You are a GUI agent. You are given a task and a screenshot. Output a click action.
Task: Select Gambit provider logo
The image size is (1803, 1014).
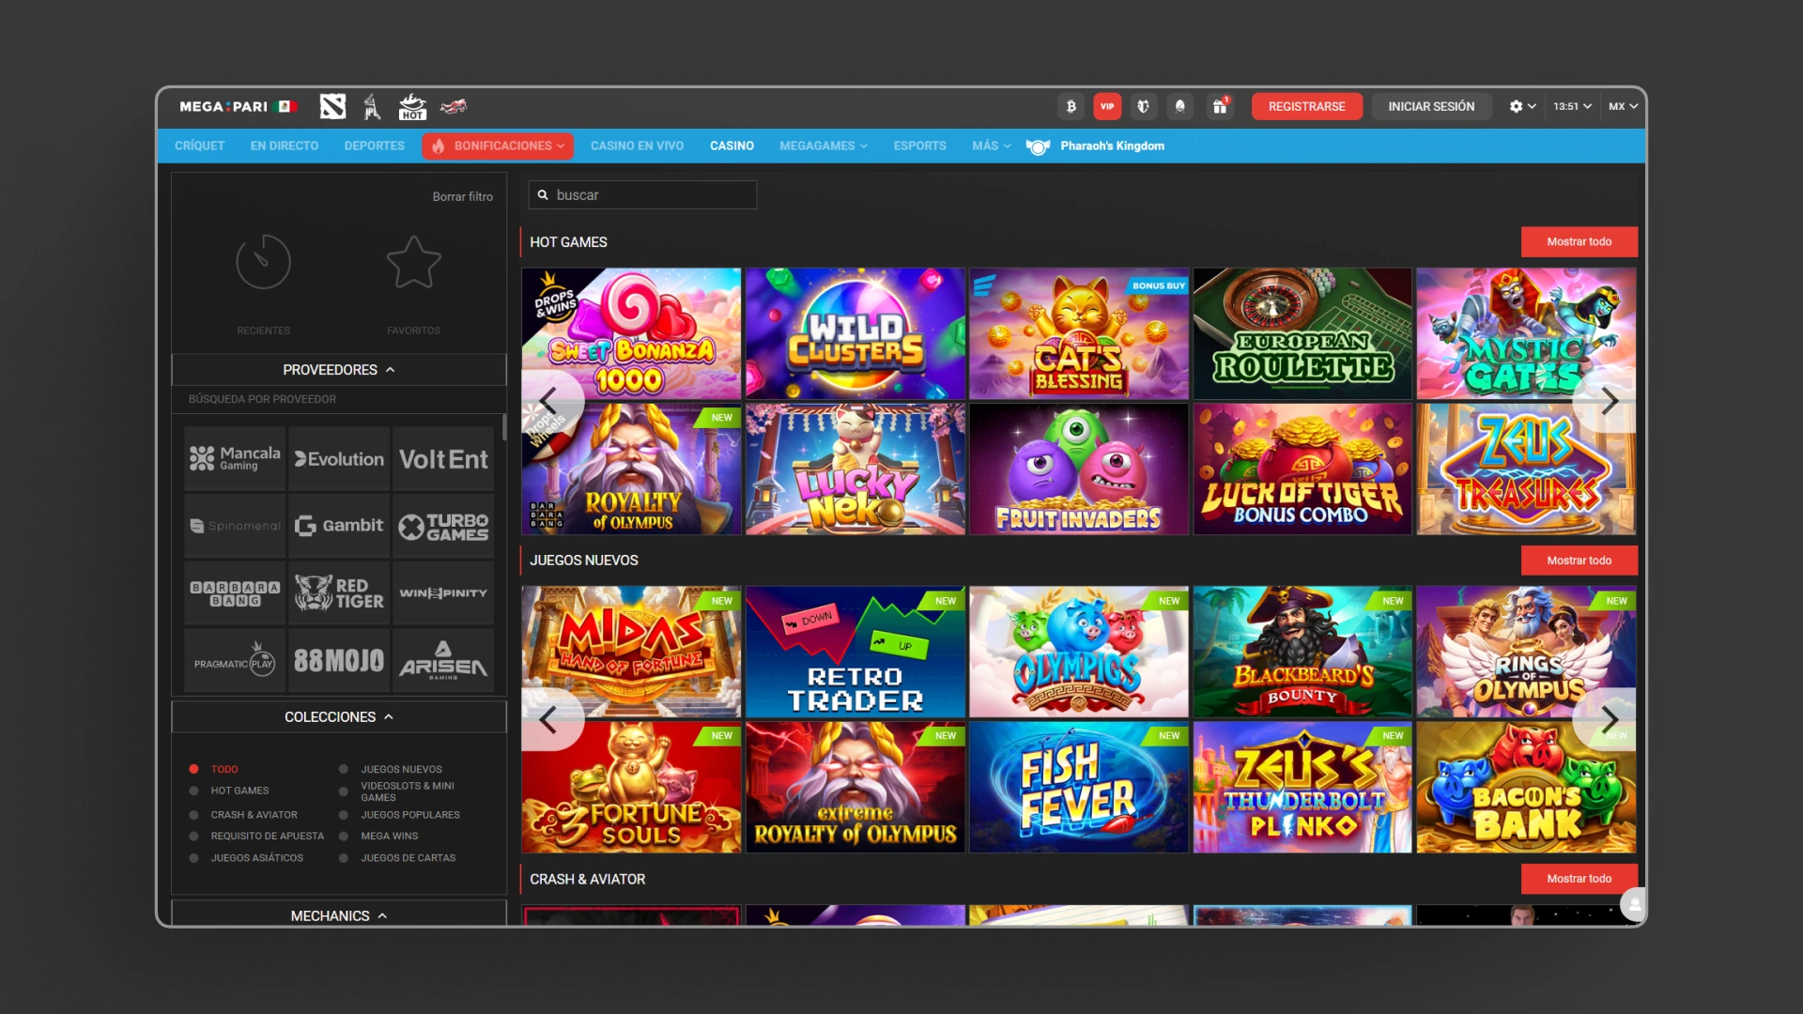[x=339, y=526]
